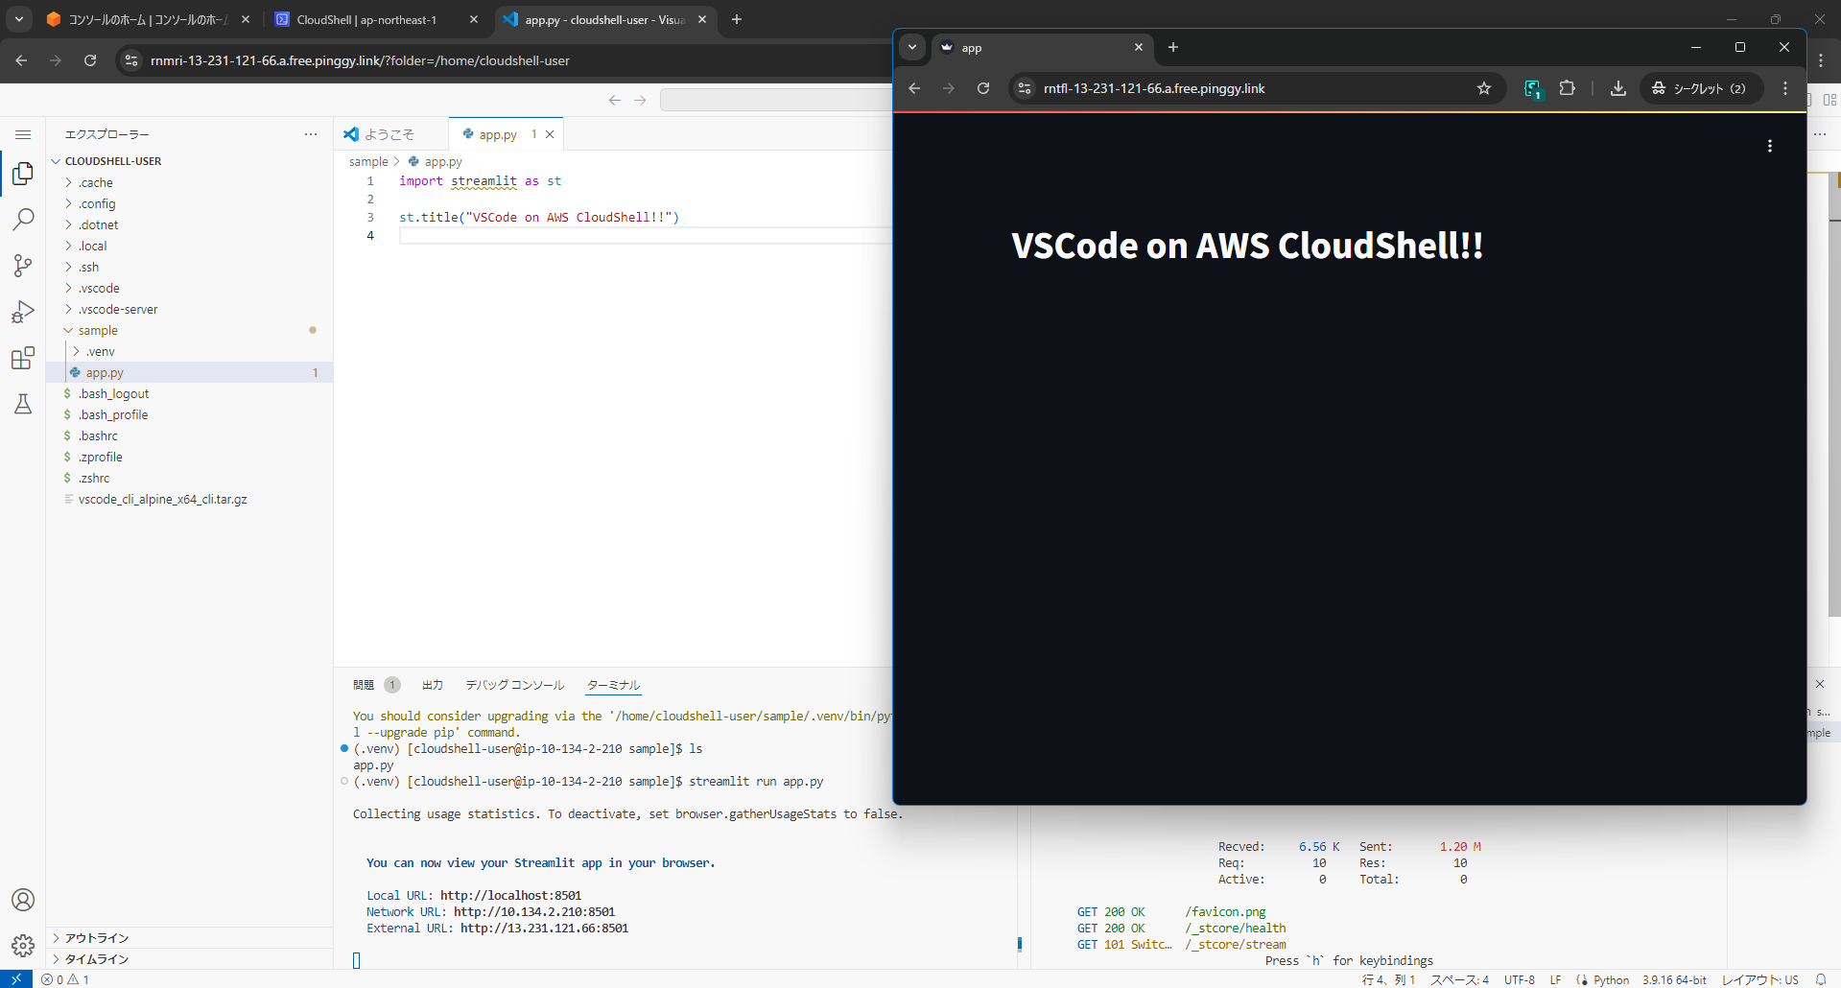This screenshot has height=988, width=1841.
Task: Open the Extensions view
Action: tap(23, 358)
